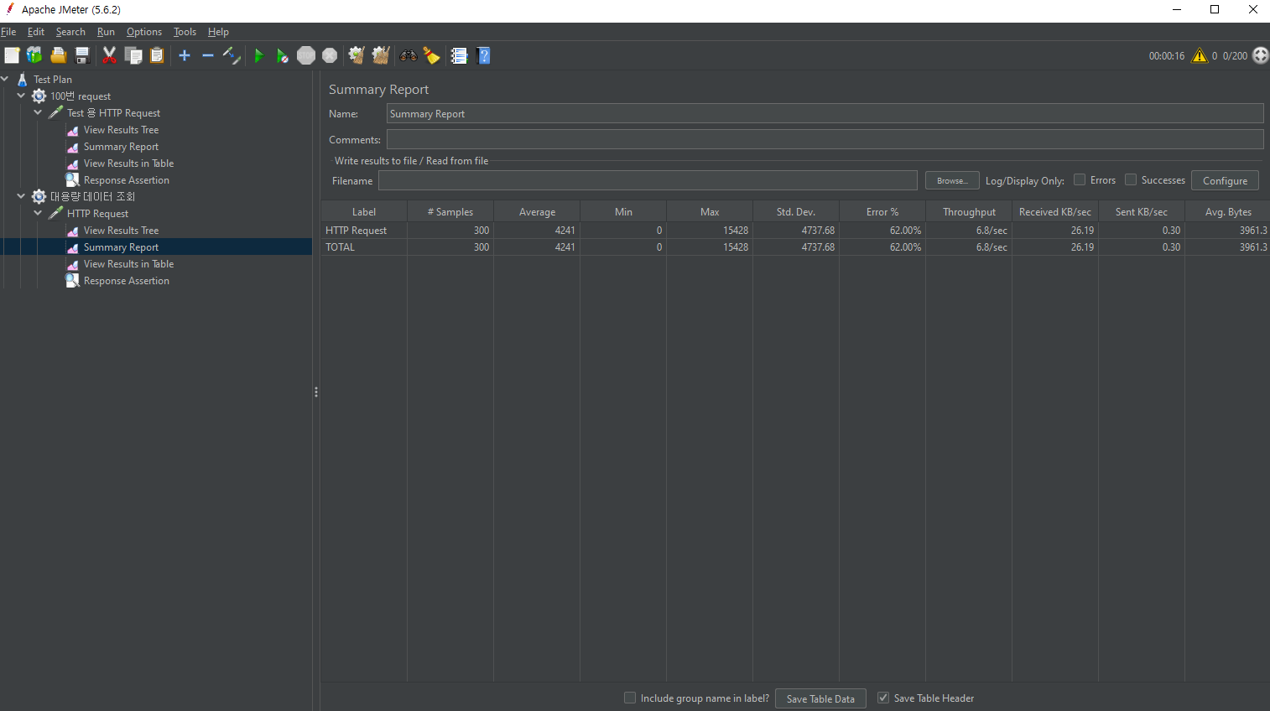Image resolution: width=1270 pixels, height=711 pixels.
Task: Click the Open file toolbar icon
Action: click(58, 55)
